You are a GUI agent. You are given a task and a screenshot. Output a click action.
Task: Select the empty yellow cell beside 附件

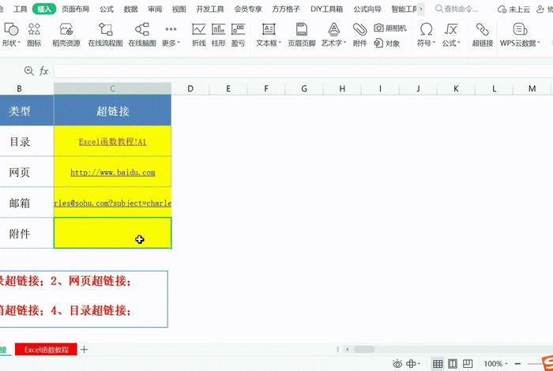pos(112,233)
